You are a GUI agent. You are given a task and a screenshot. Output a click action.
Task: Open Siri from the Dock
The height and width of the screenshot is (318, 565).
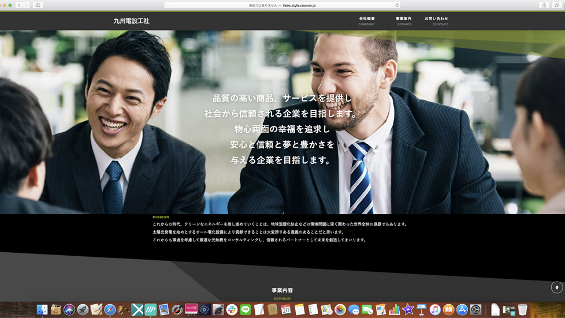[69, 309]
